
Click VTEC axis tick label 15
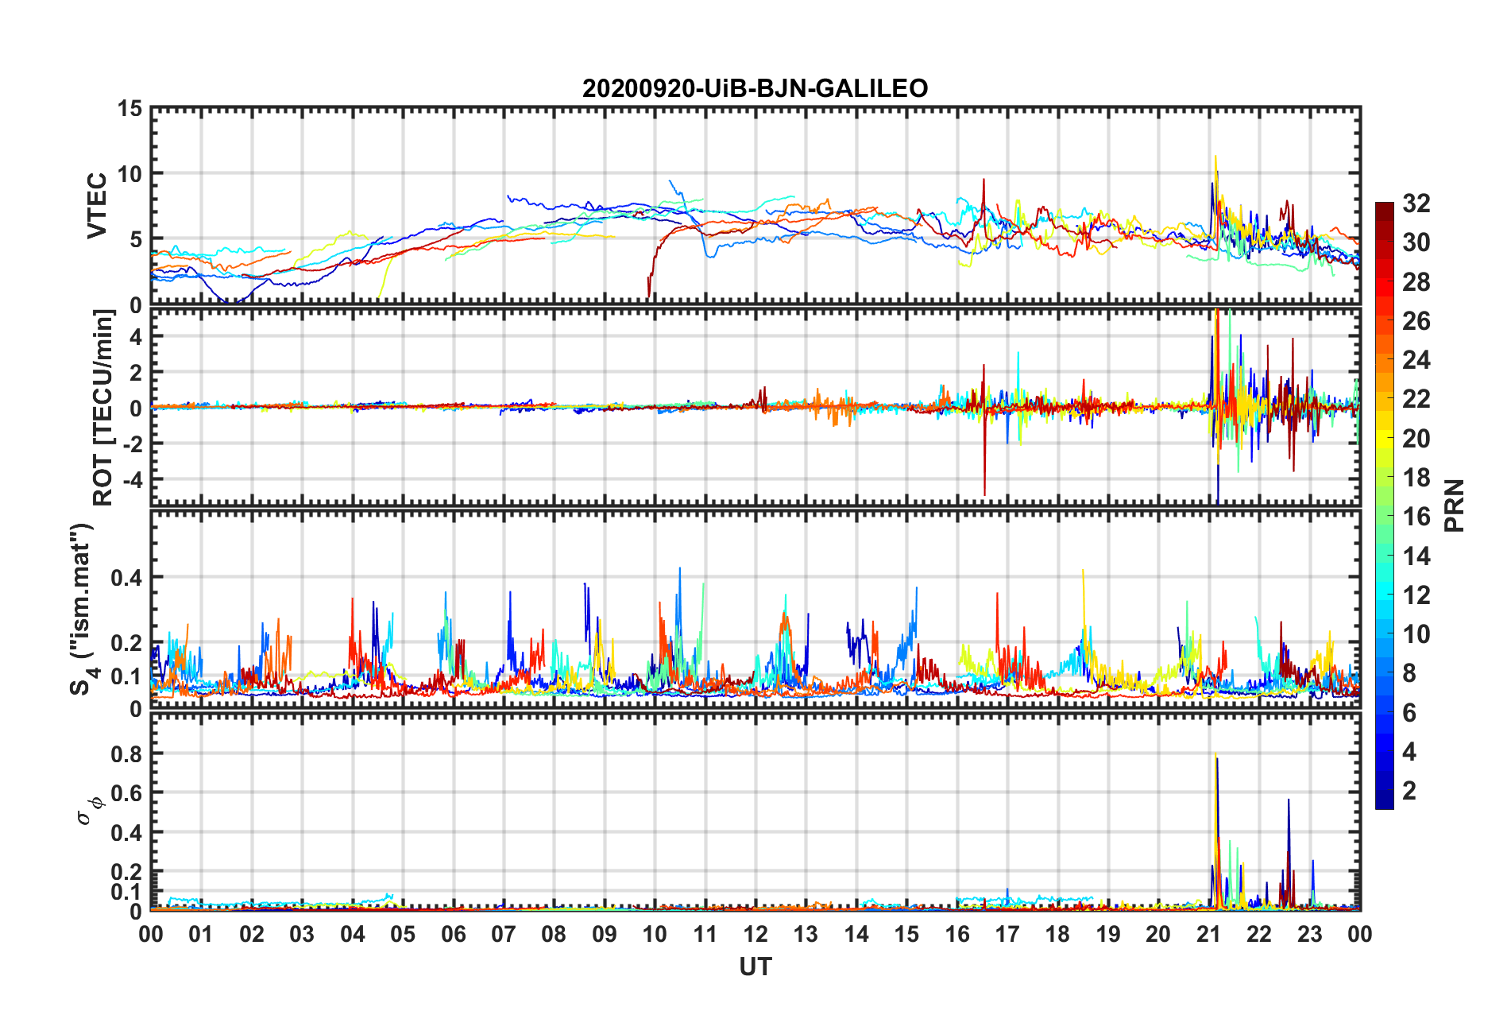tap(129, 108)
